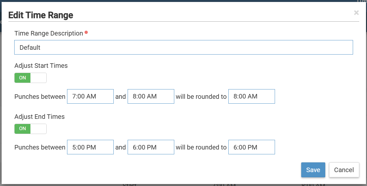367x186 pixels.
Task: Toggle the Adjust End Times switch
Action: click(30, 129)
